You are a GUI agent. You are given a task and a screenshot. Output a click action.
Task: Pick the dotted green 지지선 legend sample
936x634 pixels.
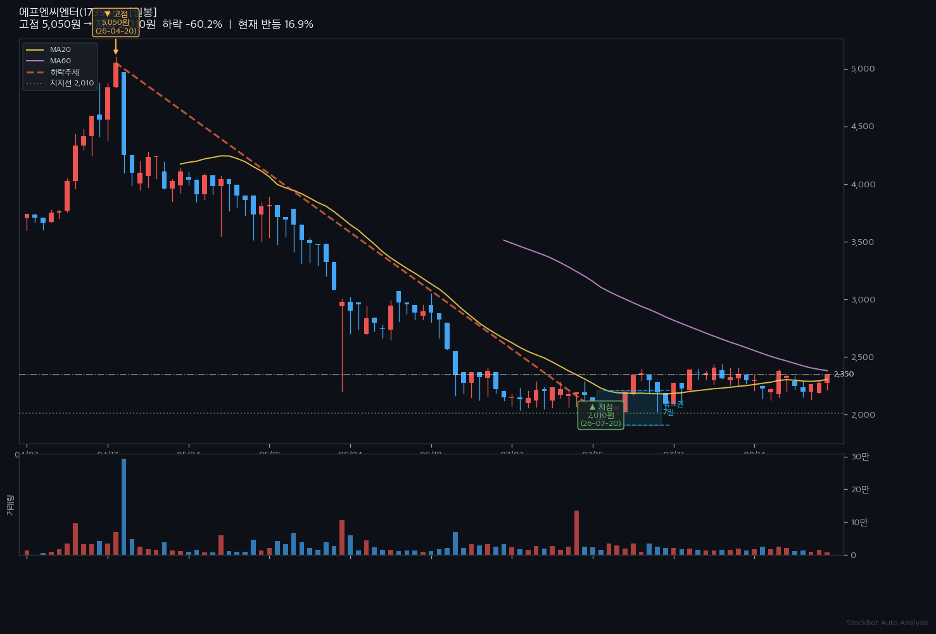pyautogui.click(x=35, y=83)
